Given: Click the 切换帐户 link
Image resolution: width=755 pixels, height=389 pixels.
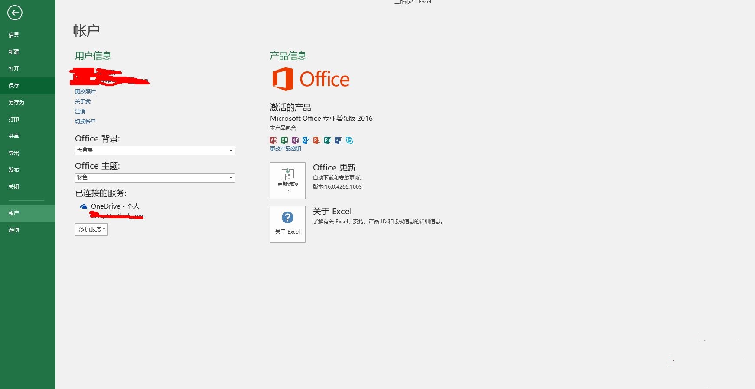Looking at the screenshot, I should tap(85, 122).
